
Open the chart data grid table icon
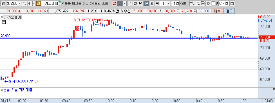3,22
